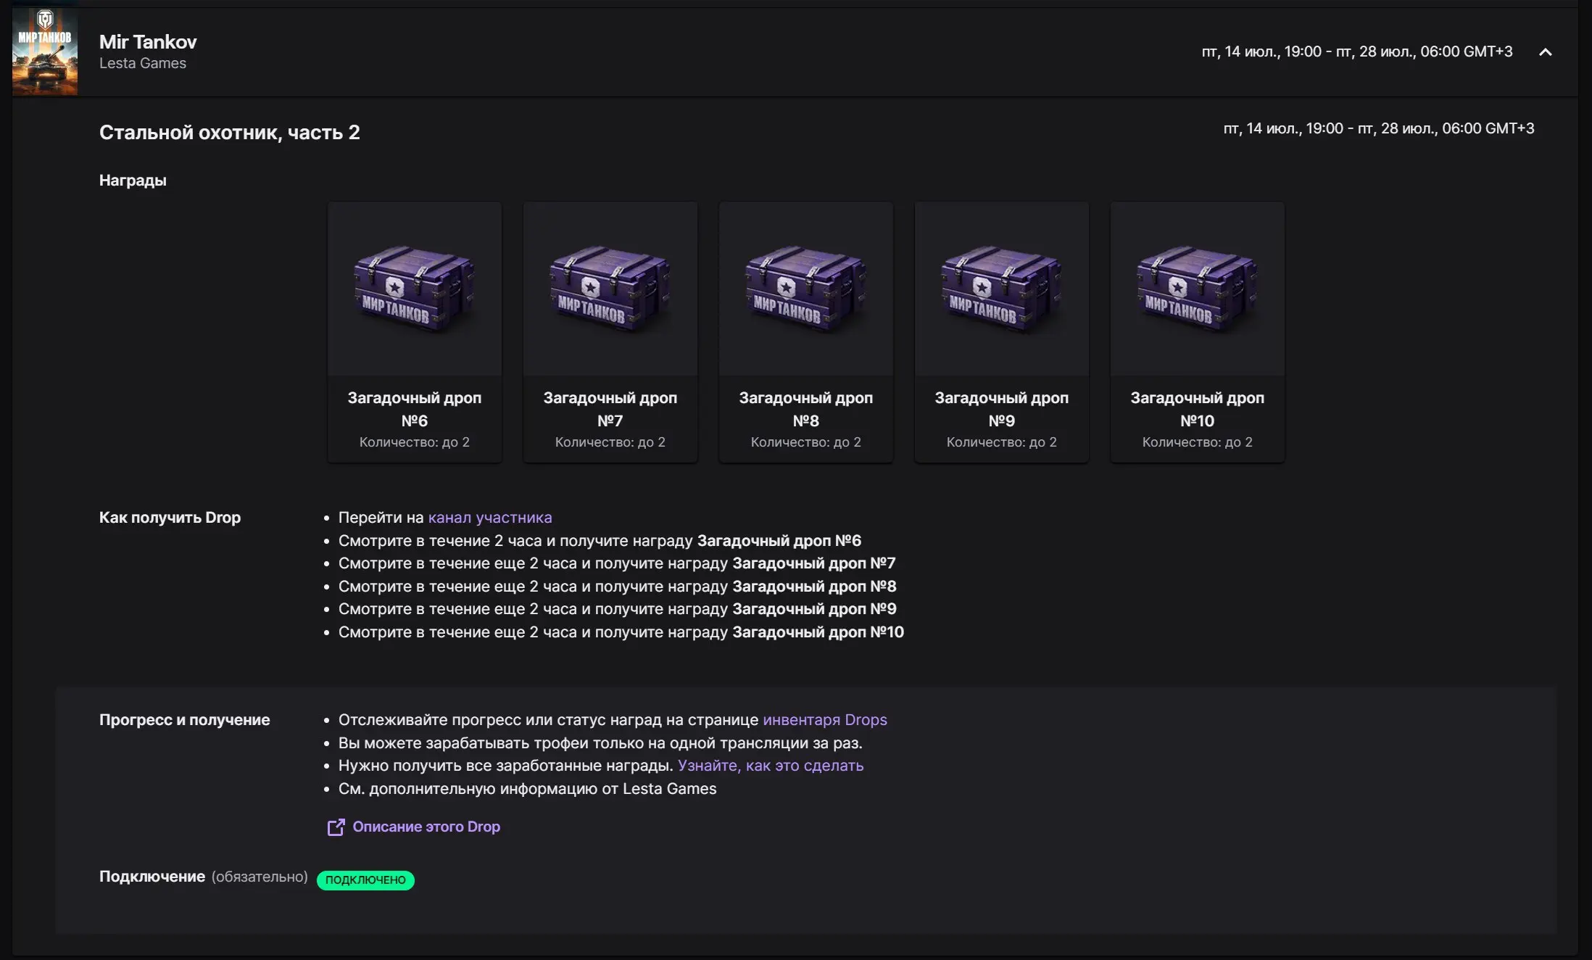Open the инвентаря Drops link
Screen dimensions: 1592x960
coord(825,720)
